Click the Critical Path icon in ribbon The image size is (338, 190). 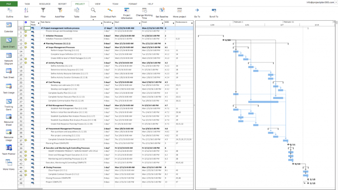pyautogui.click(x=110, y=10)
